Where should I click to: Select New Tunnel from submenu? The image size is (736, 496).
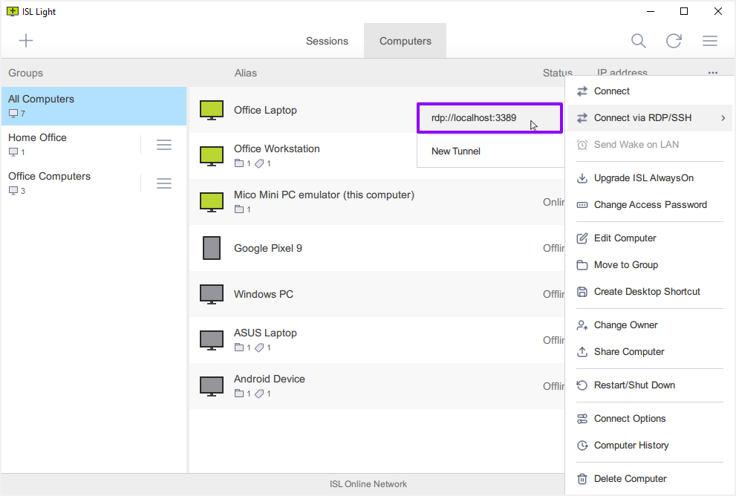[x=456, y=151]
